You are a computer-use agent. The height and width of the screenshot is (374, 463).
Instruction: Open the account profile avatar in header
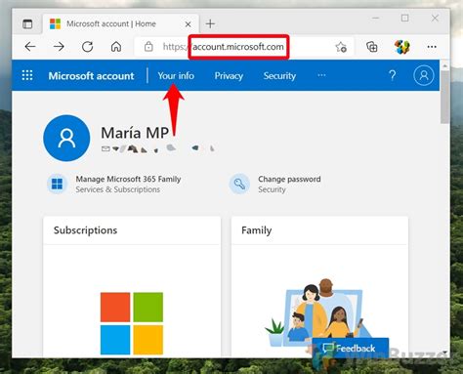pyautogui.click(x=424, y=75)
